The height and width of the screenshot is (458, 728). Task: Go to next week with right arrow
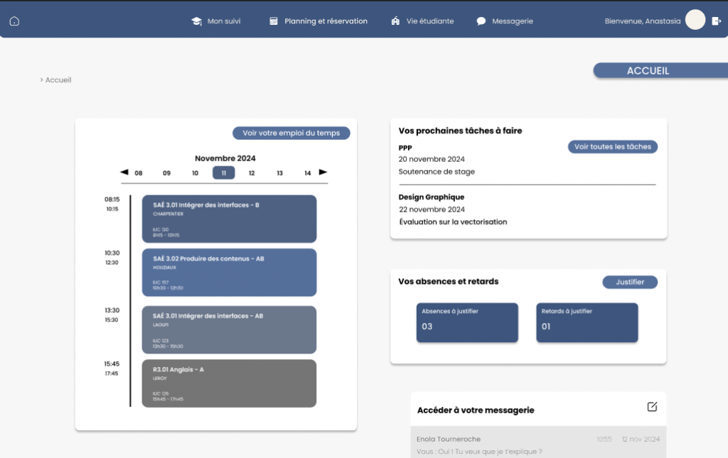[323, 173]
